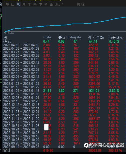Click max lot value 5.00

click(61, 59)
